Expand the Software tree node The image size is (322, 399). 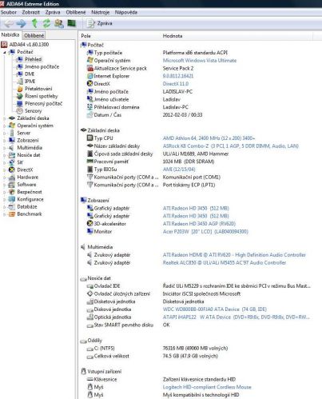pyautogui.click(x=5, y=185)
